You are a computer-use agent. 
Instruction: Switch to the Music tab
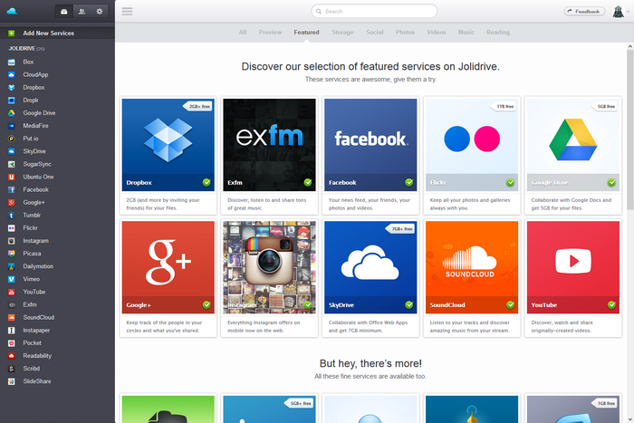[466, 33]
